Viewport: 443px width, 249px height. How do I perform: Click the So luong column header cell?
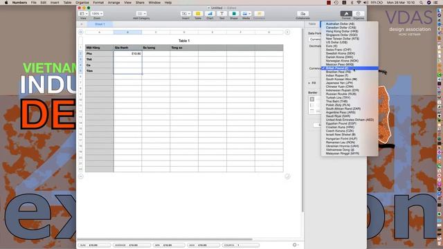click(156, 48)
